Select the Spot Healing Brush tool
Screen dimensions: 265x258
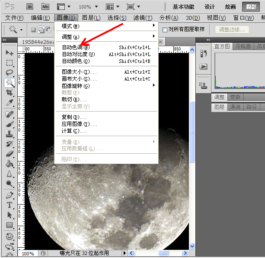tap(10, 114)
